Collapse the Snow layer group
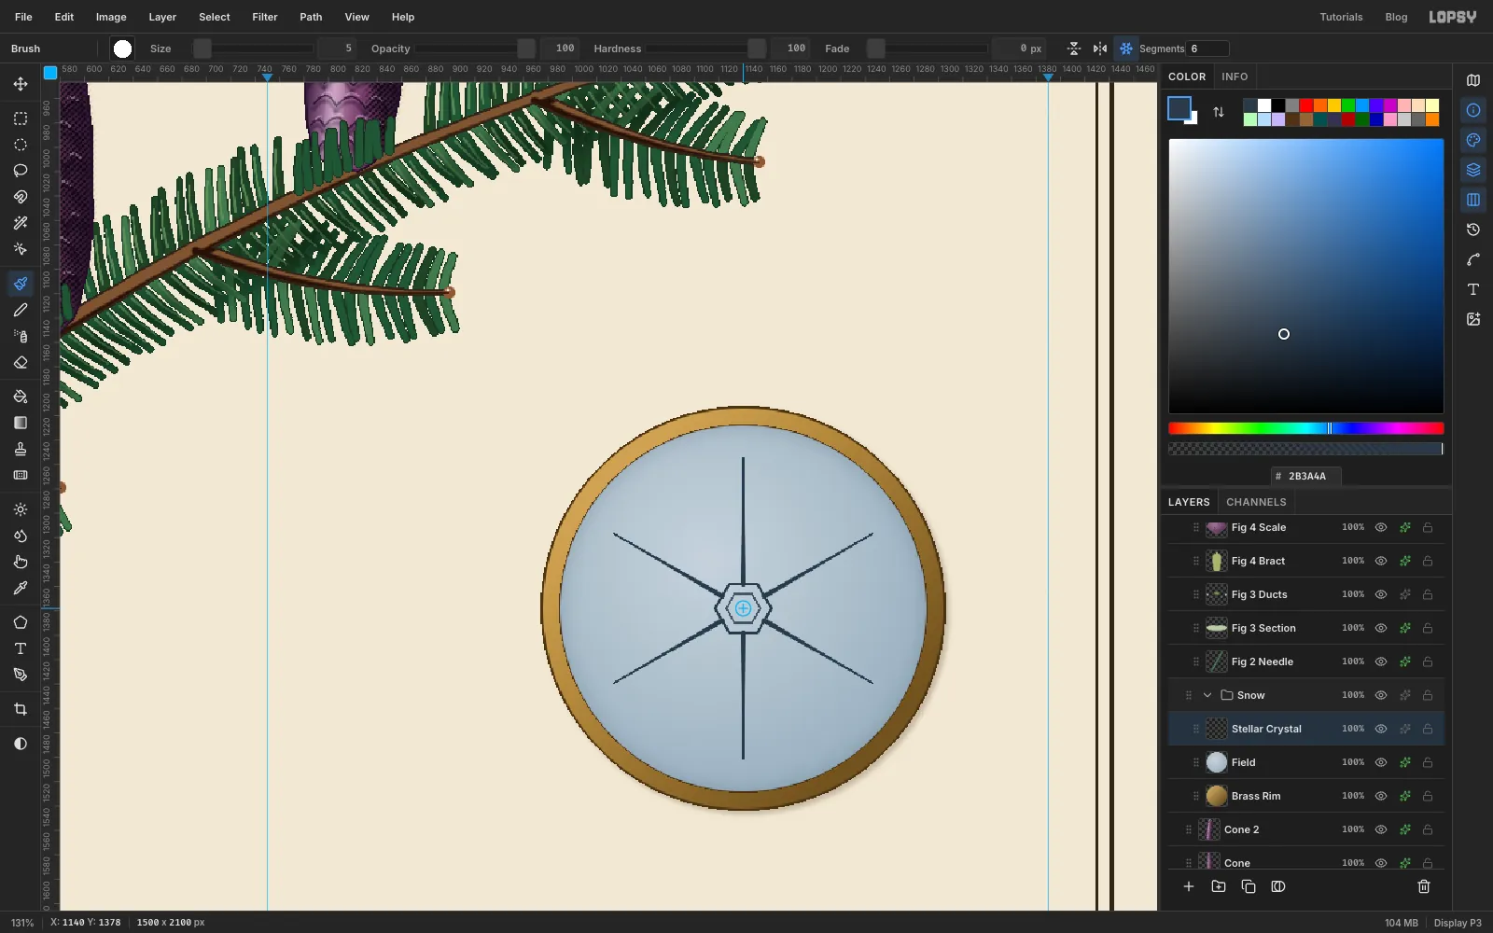The height and width of the screenshot is (933, 1493). click(x=1207, y=695)
